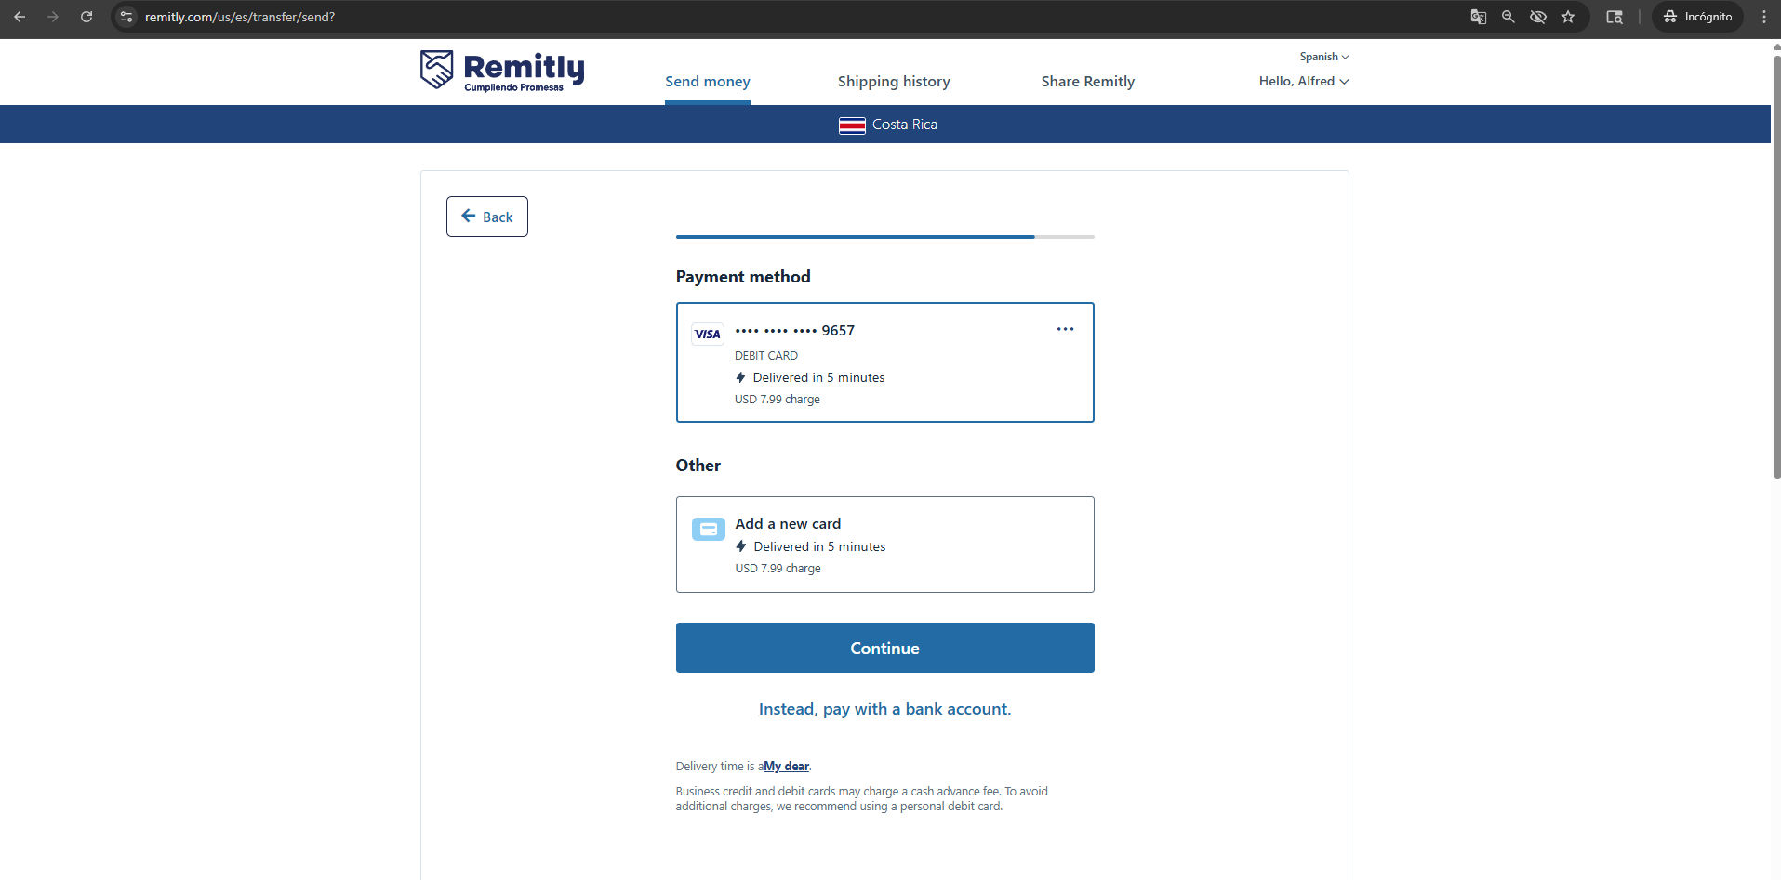1781x880 pixels.
Task: Click the pay with a bank account link
Action: pyautogui.click(x=884, y=709)
